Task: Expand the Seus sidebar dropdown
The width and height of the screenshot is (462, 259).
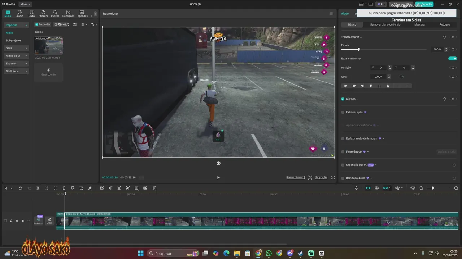Action: pyautogui.click(x=16, y=48)
